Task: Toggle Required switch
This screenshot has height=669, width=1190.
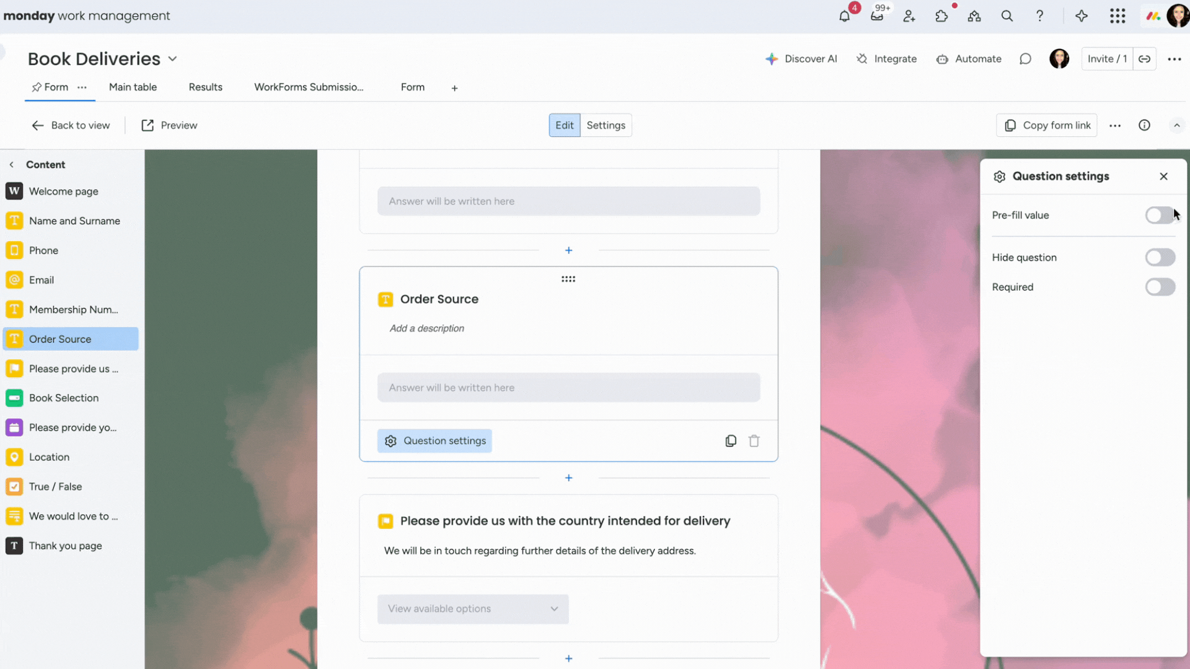Action: [x=1160, y=287]
